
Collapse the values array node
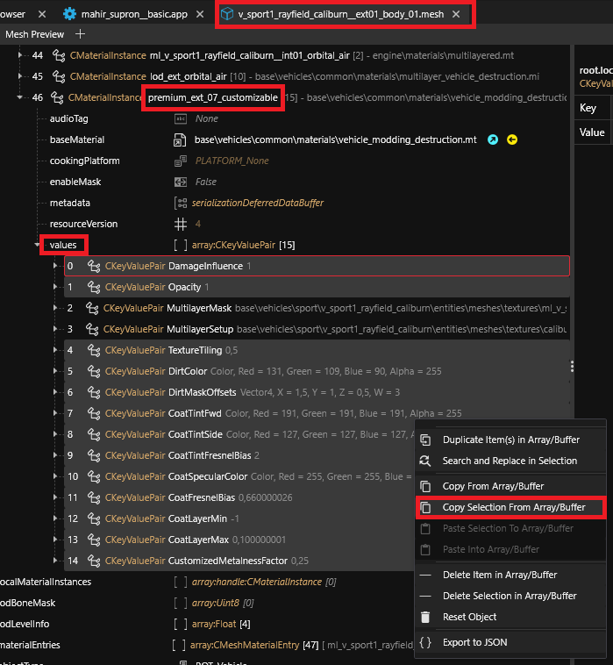click(37, 245)
